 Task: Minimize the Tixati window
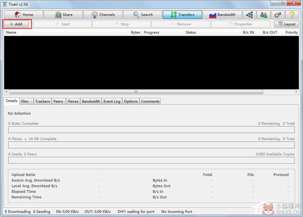tap(275, 3)
